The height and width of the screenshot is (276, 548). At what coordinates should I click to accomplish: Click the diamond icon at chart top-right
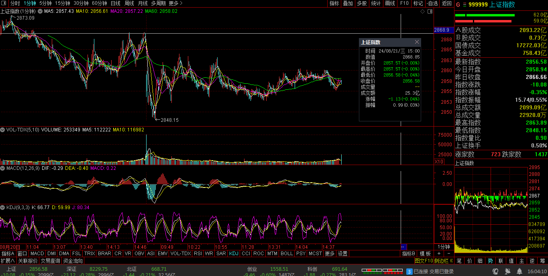coord(422,12)
